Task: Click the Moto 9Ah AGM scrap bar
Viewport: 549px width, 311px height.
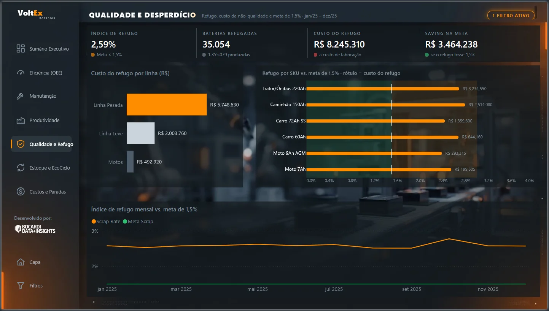Action: click(x=374, y=153)
